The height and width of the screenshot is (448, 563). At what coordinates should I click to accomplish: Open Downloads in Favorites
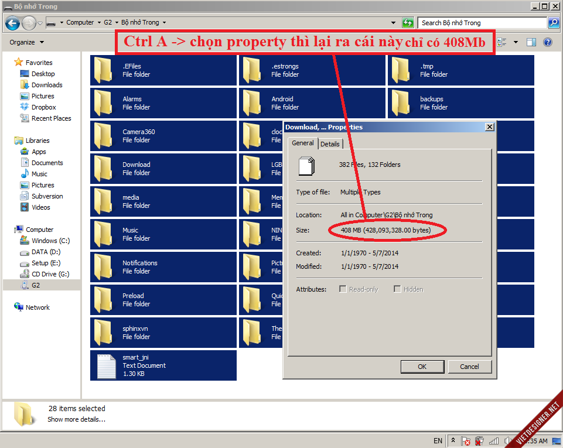pyautogui.click(x=41, y=85)
